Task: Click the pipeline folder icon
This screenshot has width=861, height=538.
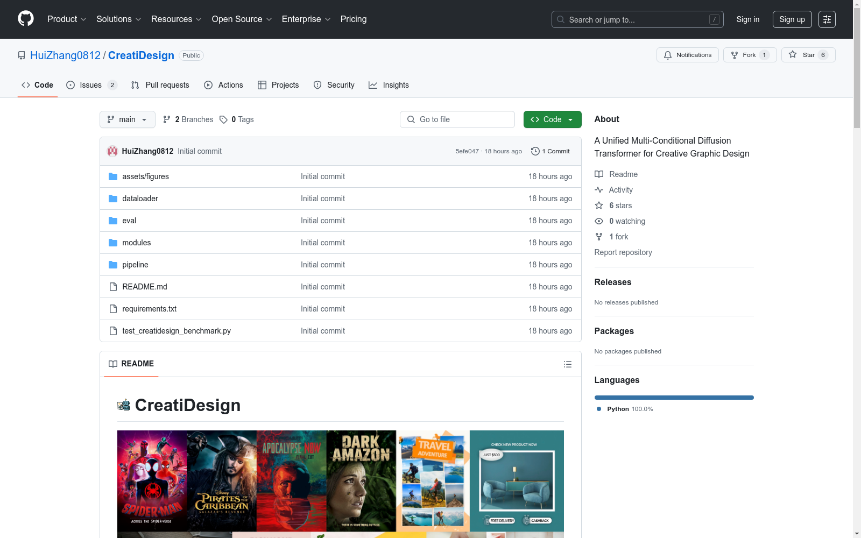Action: pos(113,265)
